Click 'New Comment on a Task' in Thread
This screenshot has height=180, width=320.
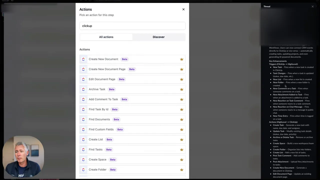click(284, 88)
